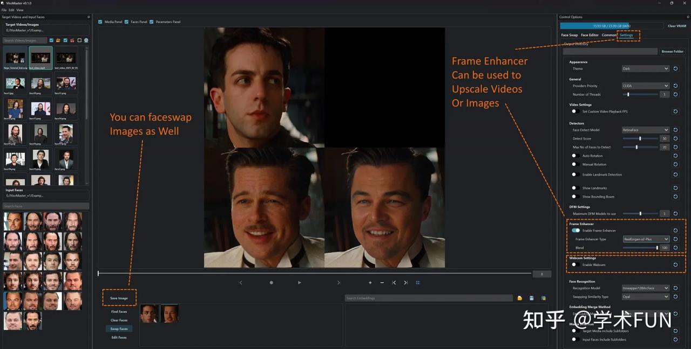Viewport: 691px width, 349px height.
Task: Open Recognition Model dropdown
Action: click(x=646, y=288)
